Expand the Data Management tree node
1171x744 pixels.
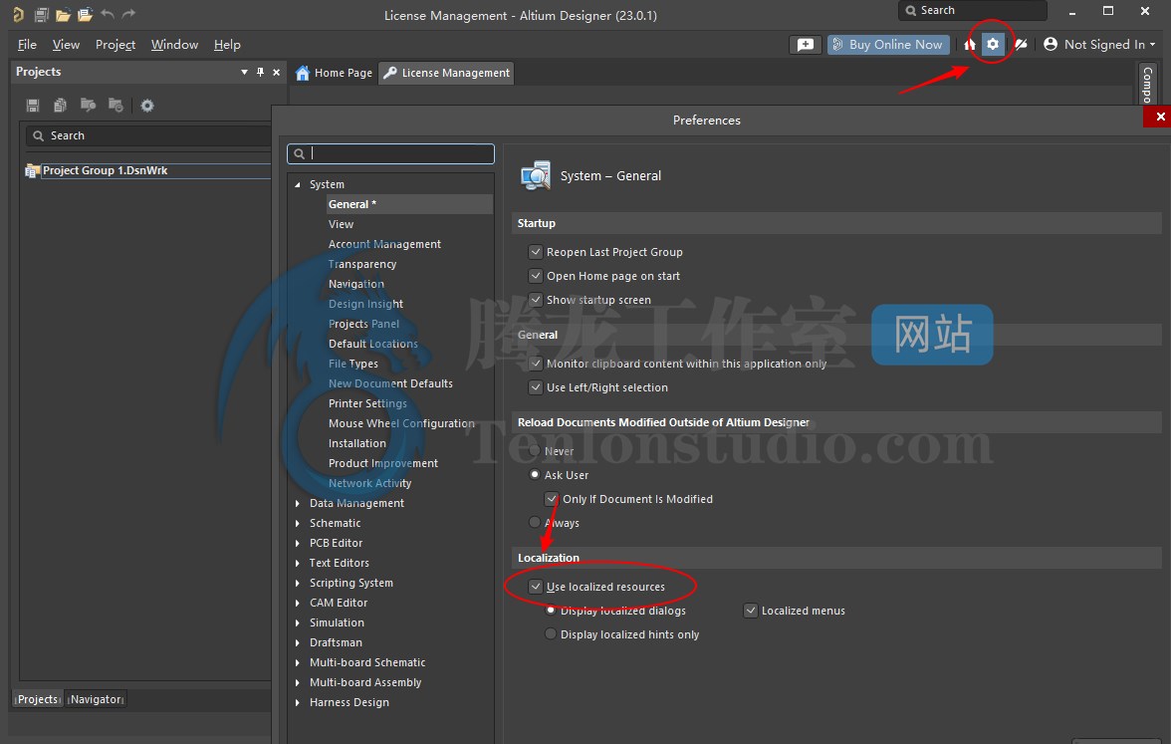297,504
